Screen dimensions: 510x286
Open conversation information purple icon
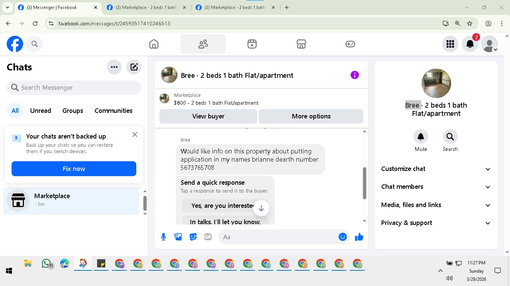click(x=355, y=75)
